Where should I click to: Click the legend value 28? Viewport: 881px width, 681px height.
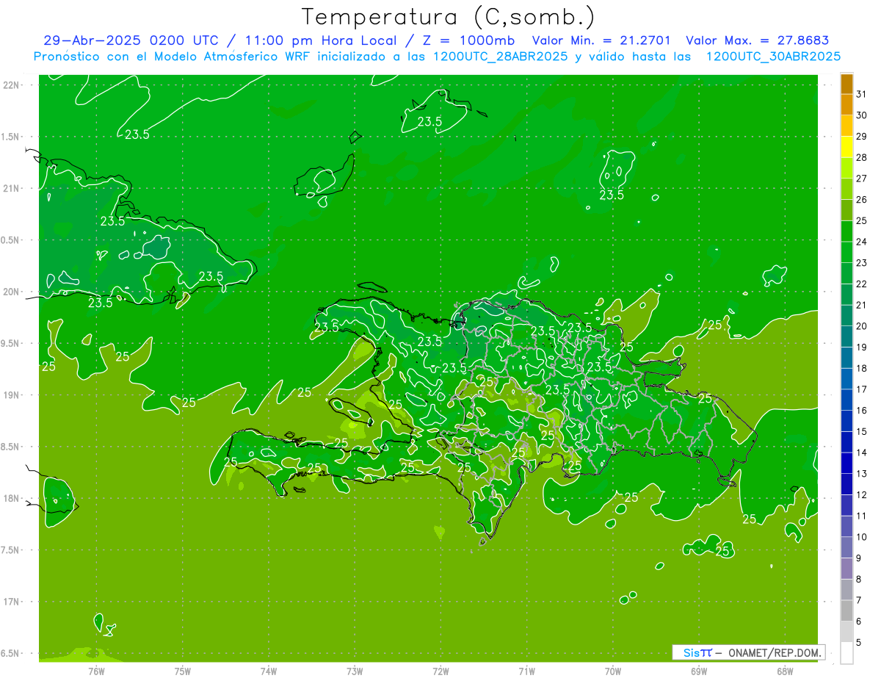(x=861, y=157)
